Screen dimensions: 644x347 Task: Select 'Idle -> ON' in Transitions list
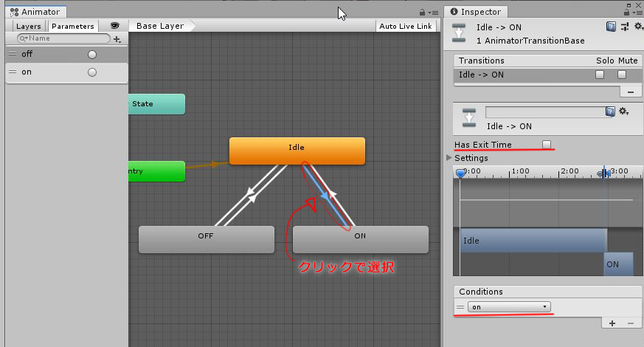point(548,75)
